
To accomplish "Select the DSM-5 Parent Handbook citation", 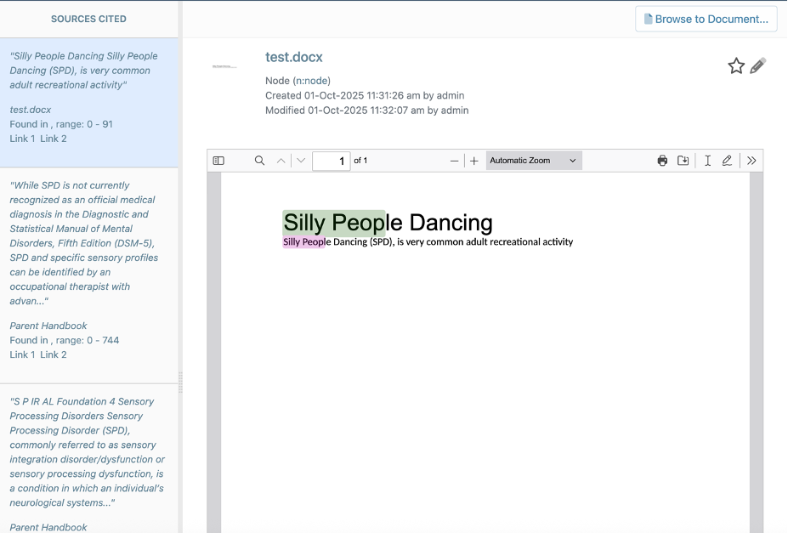I will [82, 243].
